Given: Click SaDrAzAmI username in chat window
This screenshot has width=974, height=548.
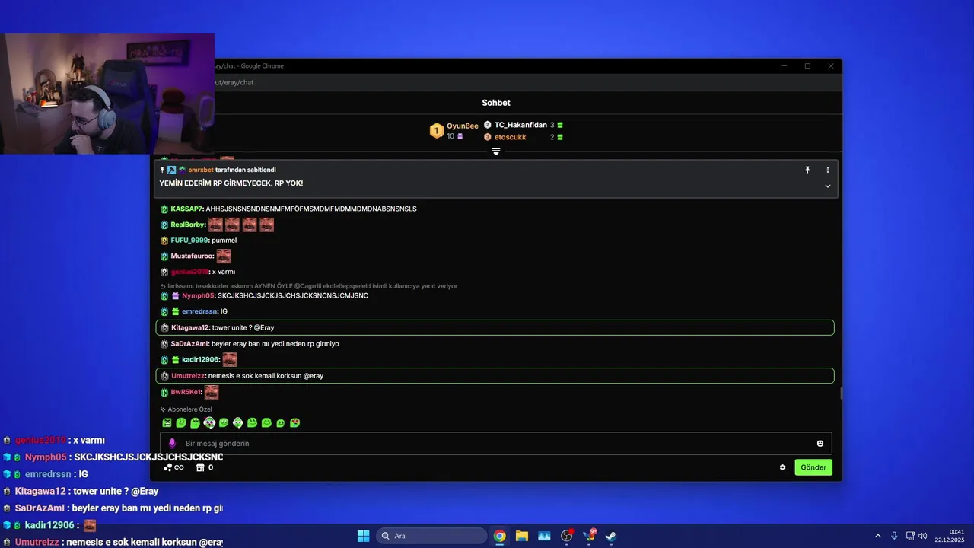Looking at the screenshot, I should click(189, 344).
